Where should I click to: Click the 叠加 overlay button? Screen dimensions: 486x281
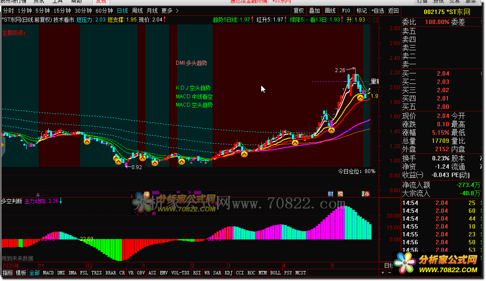314,11
